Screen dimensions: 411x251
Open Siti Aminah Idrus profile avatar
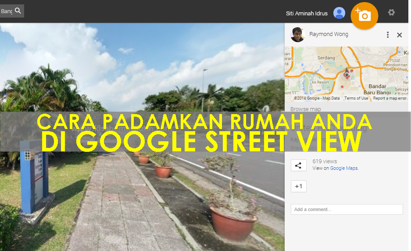click(x=339, y=13)
